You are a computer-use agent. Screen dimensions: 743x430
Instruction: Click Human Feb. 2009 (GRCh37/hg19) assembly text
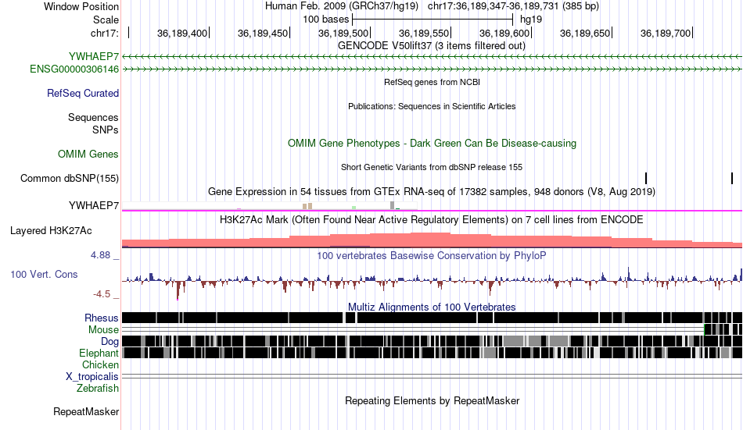tap(342, 6)
